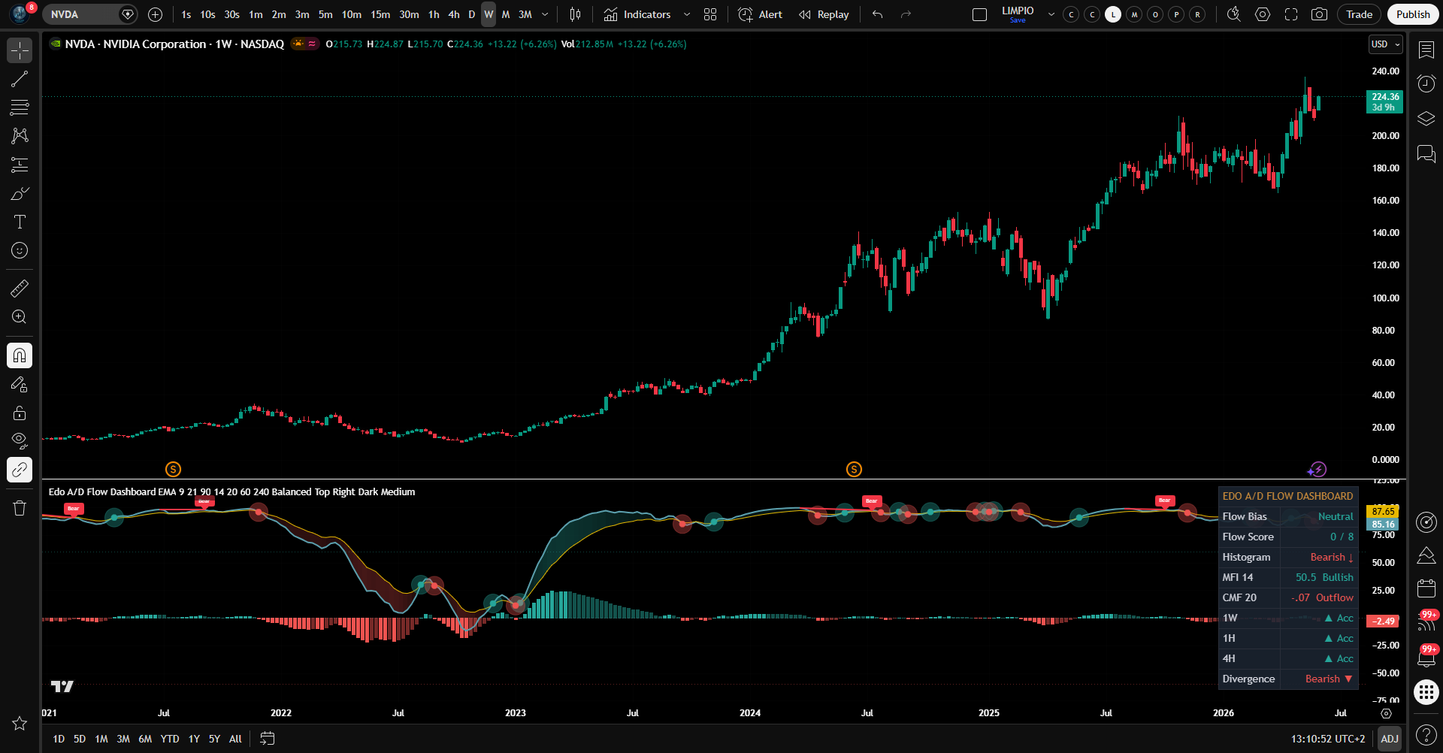
Task: Open the layout setup square icon
Action: (979, 14)
